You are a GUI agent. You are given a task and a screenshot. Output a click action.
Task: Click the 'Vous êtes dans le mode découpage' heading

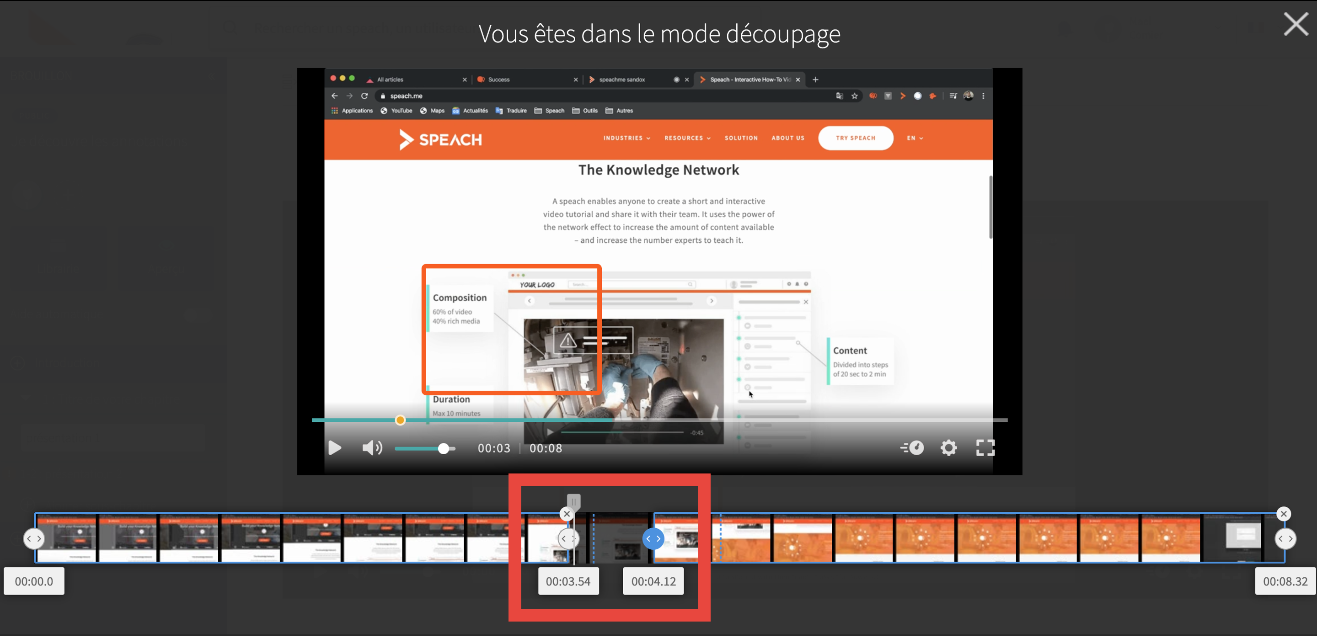(x=659, y=34)
